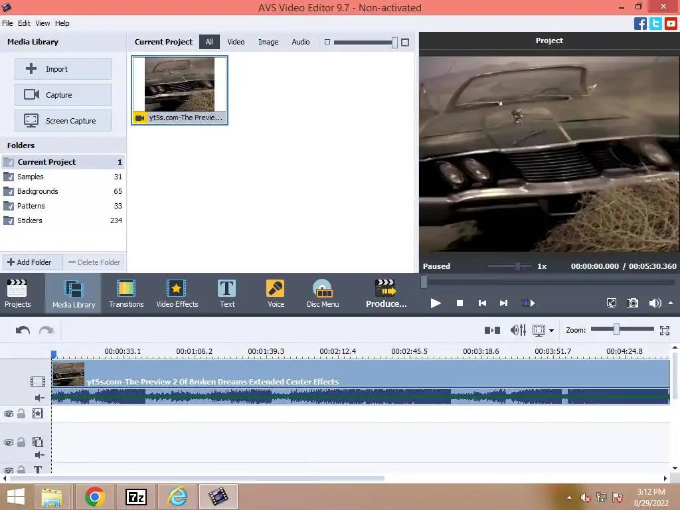Viewport: 680px width, 510px height.
Task: Click the preview seek bar handle
Action: pyautogui.click(x=424, y=282)
